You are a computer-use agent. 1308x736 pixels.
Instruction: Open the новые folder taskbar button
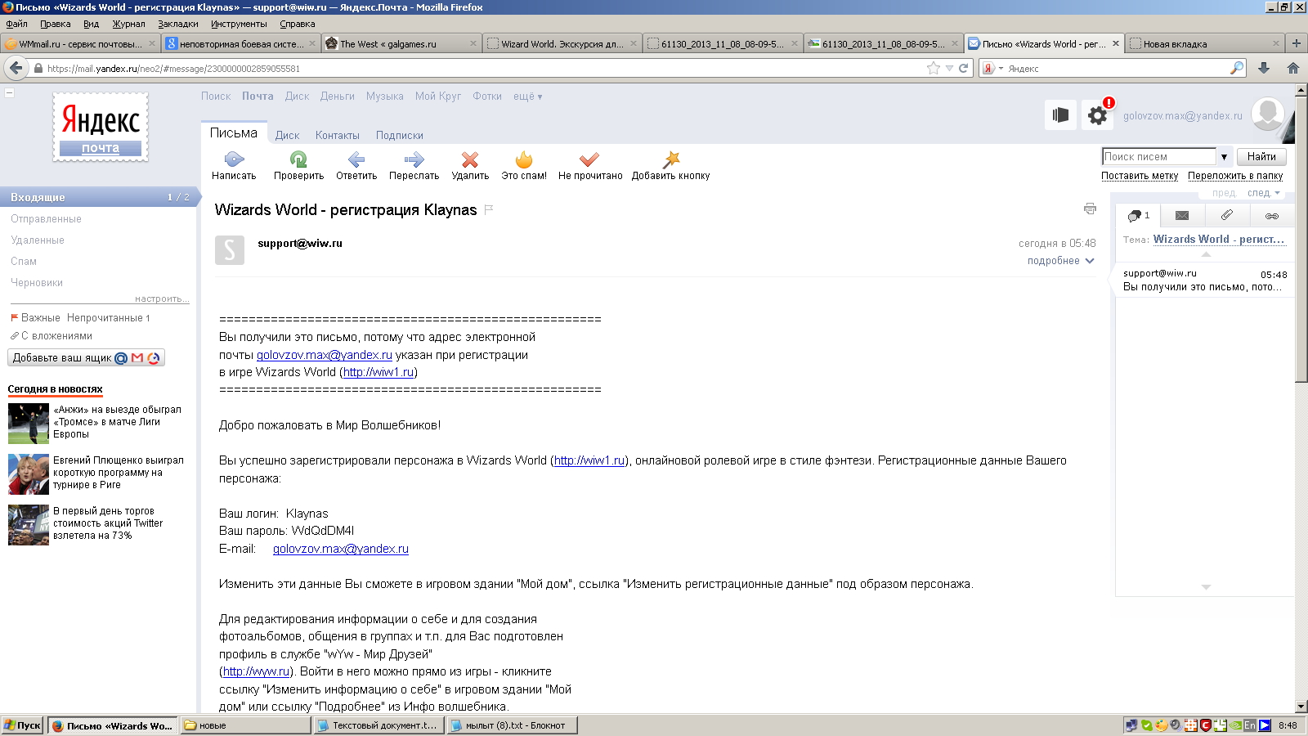tap(245, 725)
